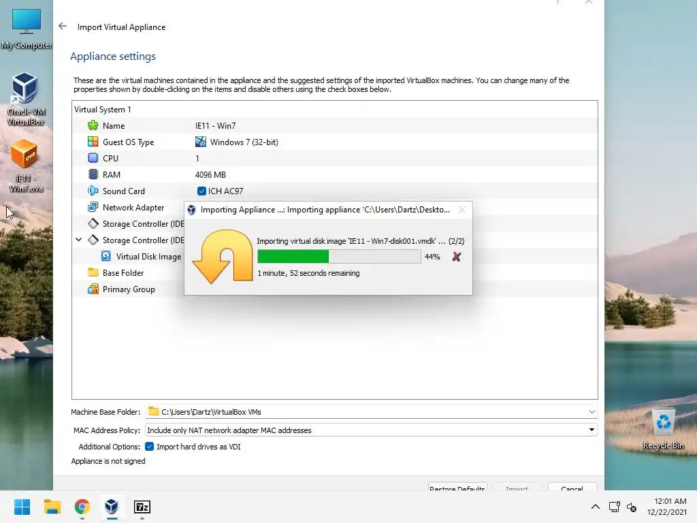This screenshot has width=697, height=523.
Task: Click the Import button
Action: [517, 488]
